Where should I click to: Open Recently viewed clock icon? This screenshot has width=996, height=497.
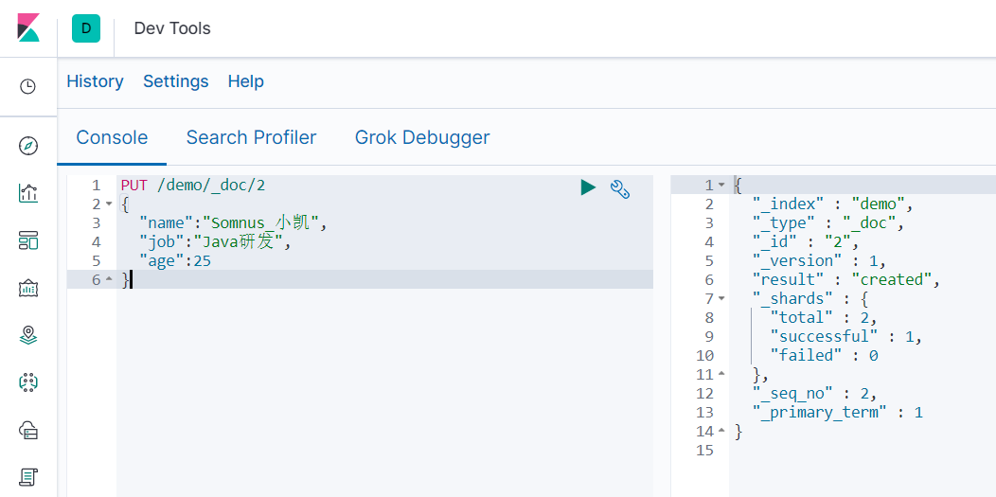click(x=28, y=86)
